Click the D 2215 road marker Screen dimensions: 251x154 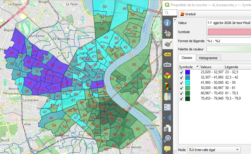click(62, 53)
